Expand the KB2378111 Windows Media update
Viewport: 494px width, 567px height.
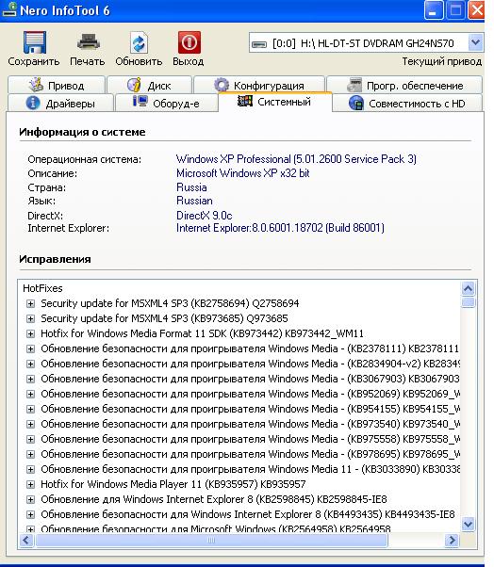click(x=31, y=348)
